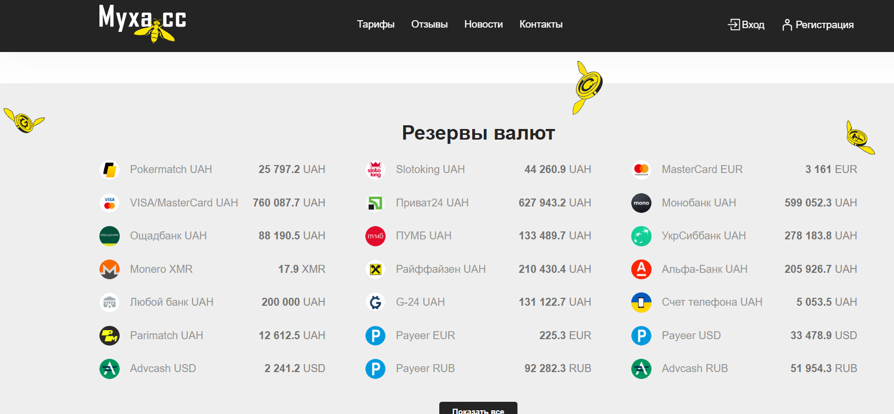
Task: Select the Pokermatch UAH label
Action: tap(171, 169)
